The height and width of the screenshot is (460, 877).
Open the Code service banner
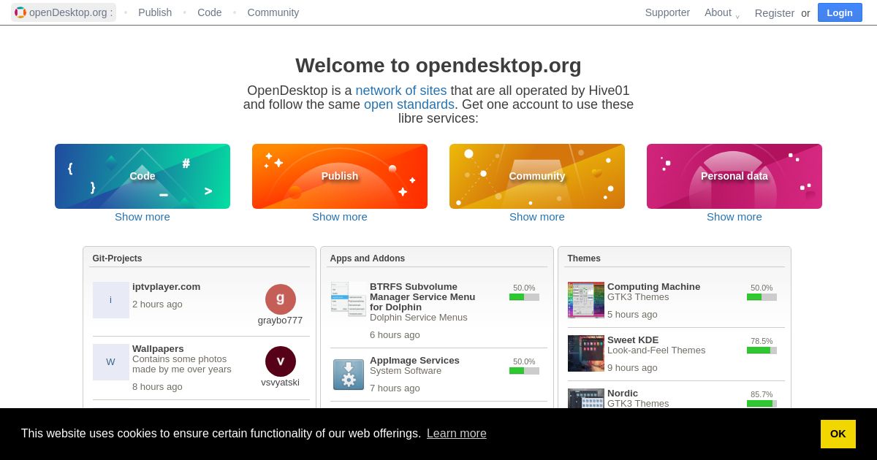click(143, 176)
